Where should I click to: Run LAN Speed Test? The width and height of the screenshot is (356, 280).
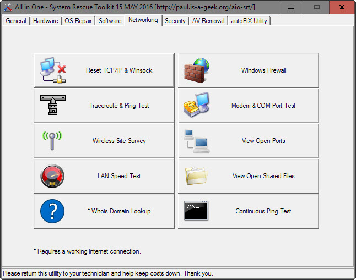coord(104,176)
